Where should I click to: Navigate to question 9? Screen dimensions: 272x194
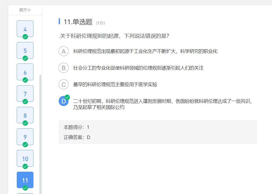pyautogui.click(x=25, y=137)
